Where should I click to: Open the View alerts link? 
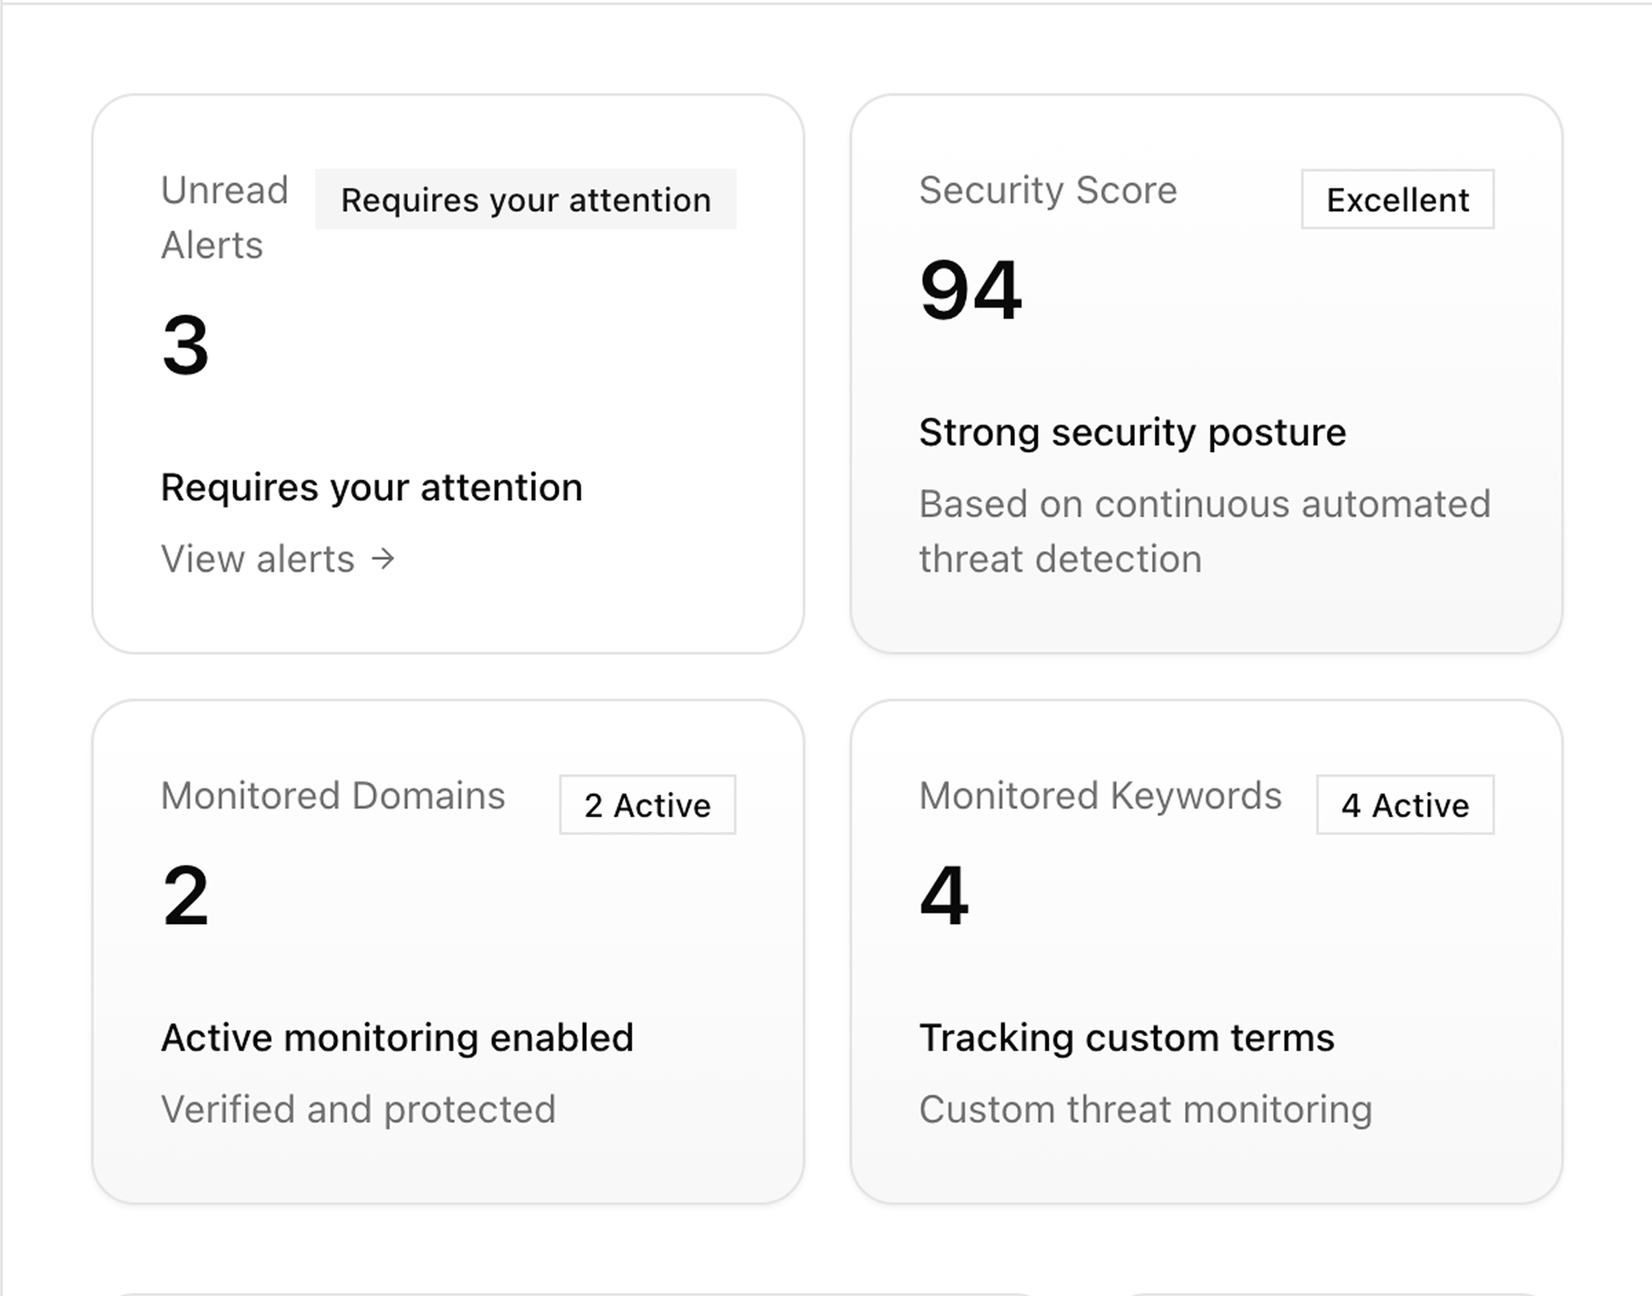(258, 558)
